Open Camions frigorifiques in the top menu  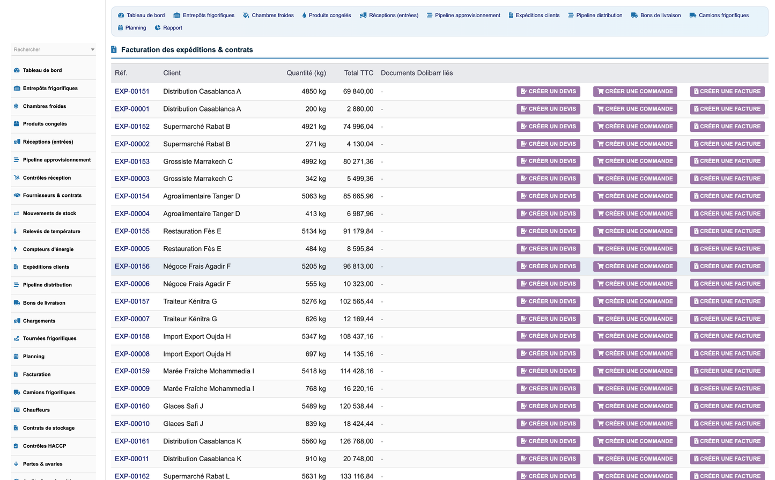pos(719,15)
